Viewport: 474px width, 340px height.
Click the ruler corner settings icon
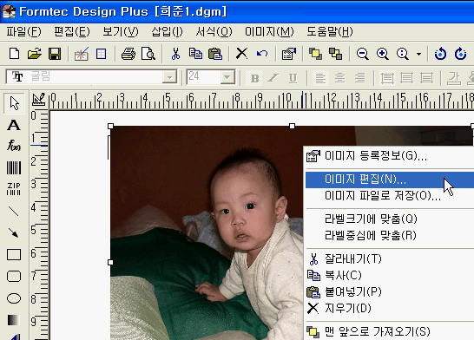[39, 100]
